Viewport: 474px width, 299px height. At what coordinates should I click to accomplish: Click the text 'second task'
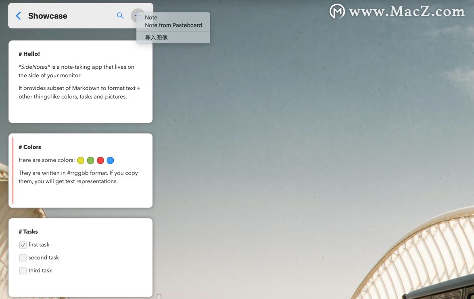tap(44, 257)
